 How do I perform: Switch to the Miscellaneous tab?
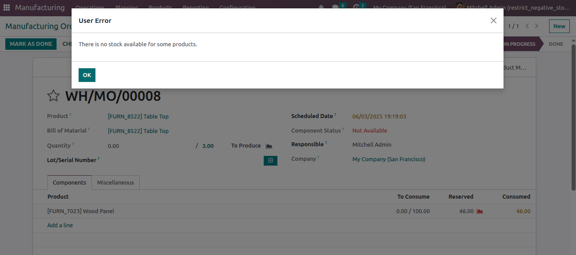click(115, 183)
